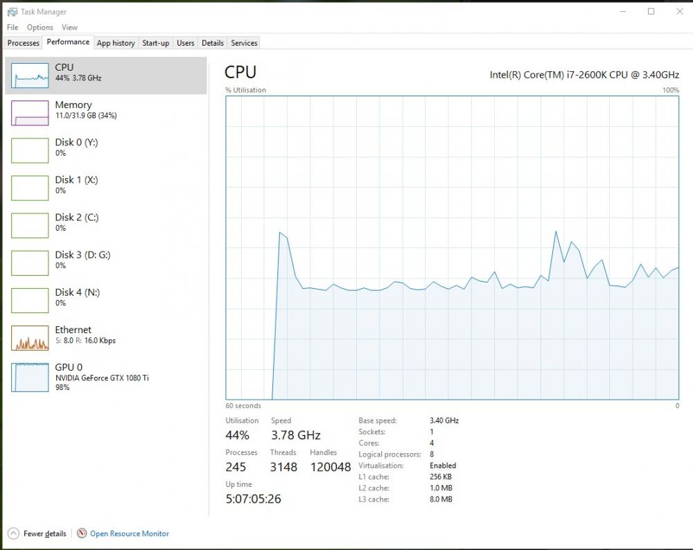Viewport: 693px width, 550px height.
Task: Open the Disk 2 (C:) graph thumbnail
Action: 30,225
